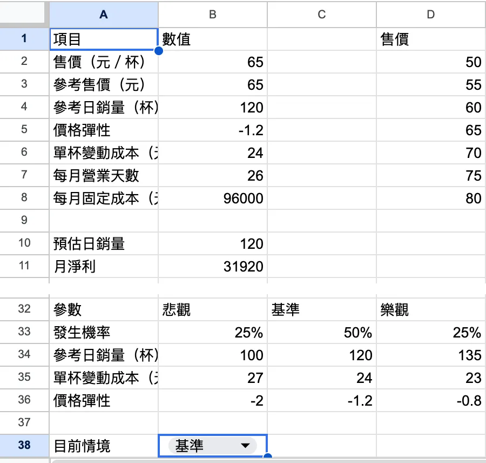Viewport: 486px width, 463px height.
Task: Click the 月淨利 label cell
Action: click(x=104, y=266)
